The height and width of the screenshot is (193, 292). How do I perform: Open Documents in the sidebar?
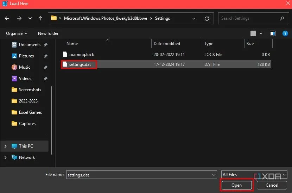click(x=30, y=45)
